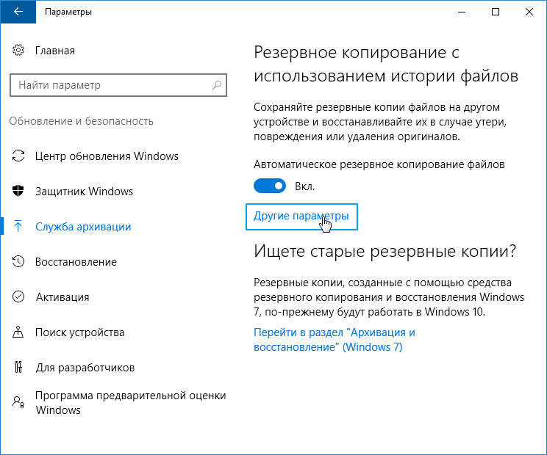Click the Insider preview program icon

coord(18,402)
